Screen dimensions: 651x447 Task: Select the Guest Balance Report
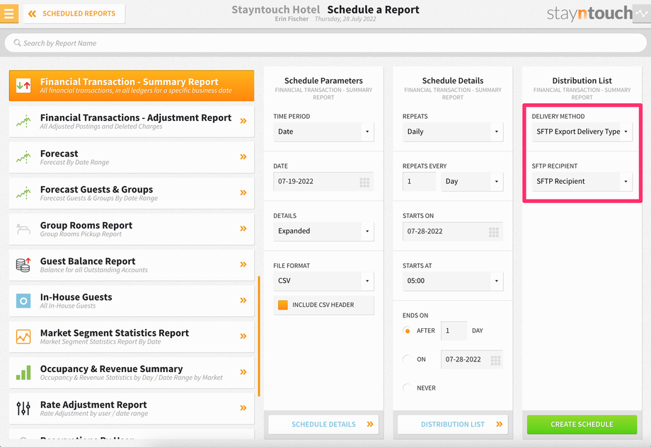pos(132,265)
